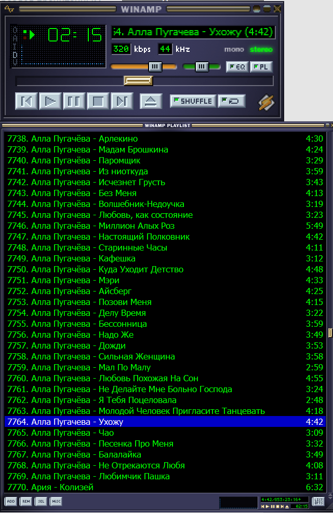Open the playlist SEL menu
Image resolution: width=333 pixels, height=513 pixels.
[x=41, y=501]
